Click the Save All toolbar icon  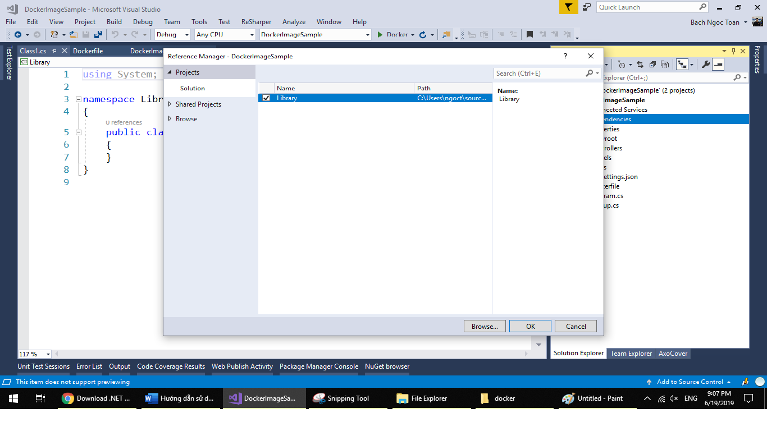point(97,35)
